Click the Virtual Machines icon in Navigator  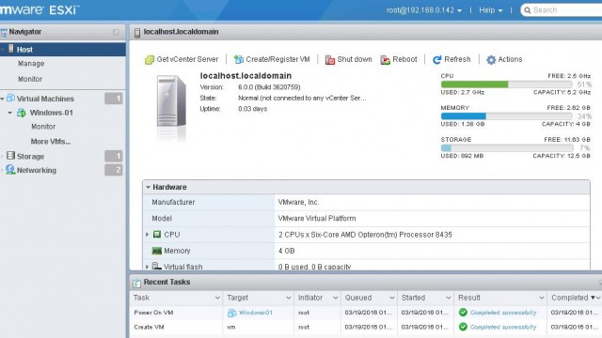(10, 98)
